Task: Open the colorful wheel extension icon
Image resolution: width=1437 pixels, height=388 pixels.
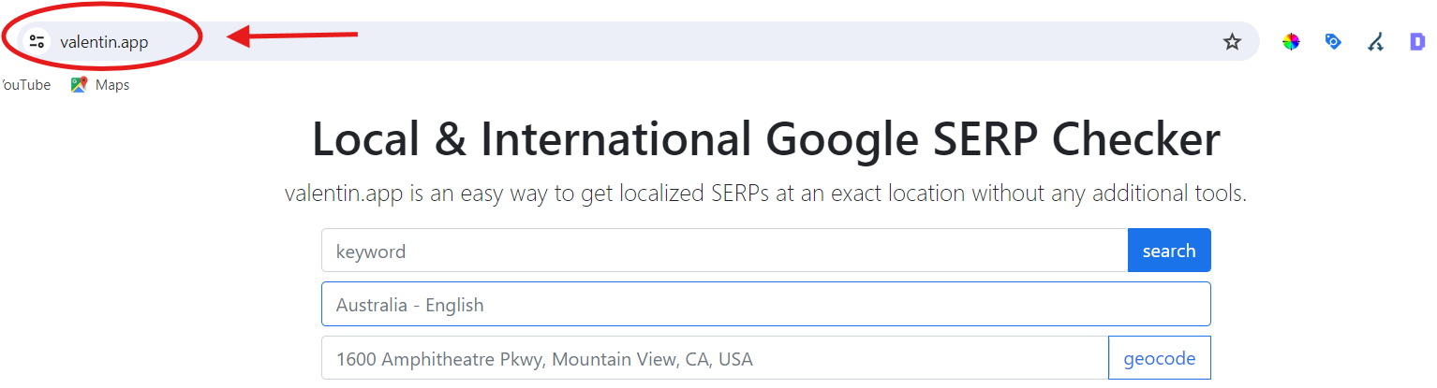Action: coord(1291,41)
